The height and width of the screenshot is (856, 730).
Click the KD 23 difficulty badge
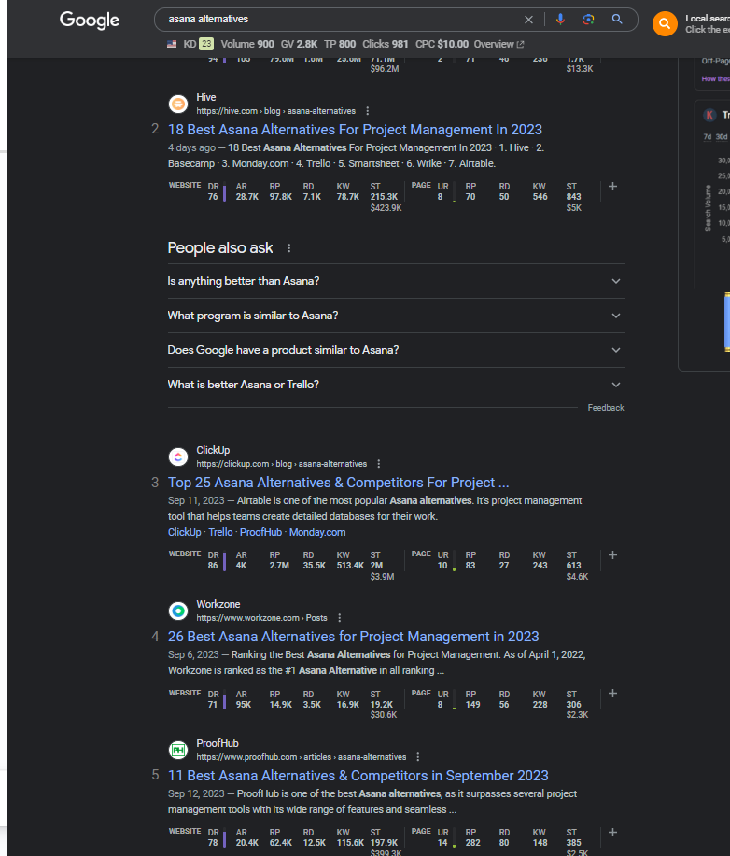tap(206, 44)
